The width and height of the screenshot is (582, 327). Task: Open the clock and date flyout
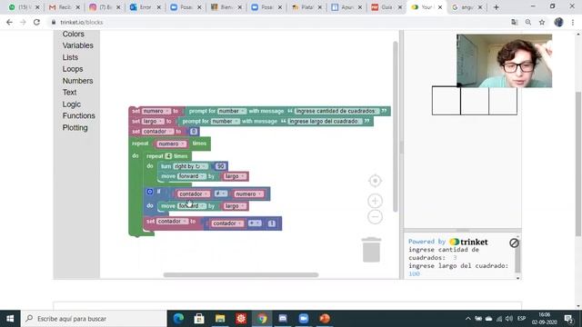click(x=544, y=319)
